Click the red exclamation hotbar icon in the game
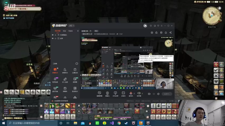Image resolution: width=225 pixels, height=126 pixels. click(x=153, y=106)
